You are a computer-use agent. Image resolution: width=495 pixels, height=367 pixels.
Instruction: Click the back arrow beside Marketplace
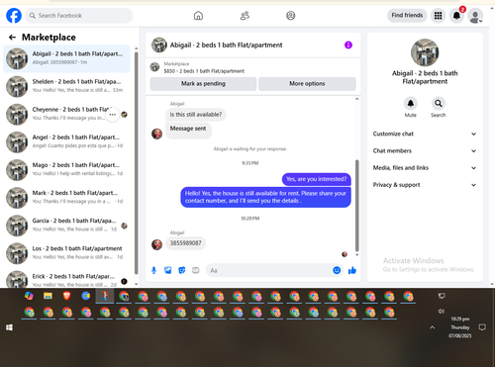12,38
